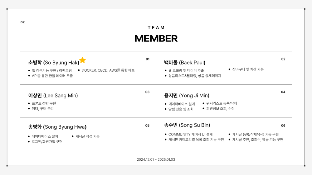This screenshot has width=312, height=175.
Task: Select the MEMBER title text
Action: click(156, 38)
